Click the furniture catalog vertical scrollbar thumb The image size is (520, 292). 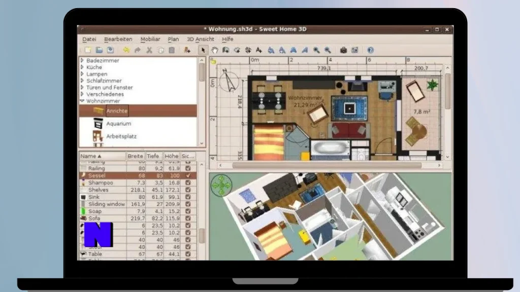coord(202,72)
